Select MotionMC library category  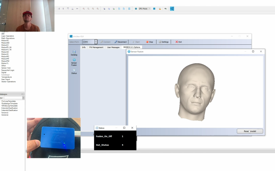(x=5, y=56)
